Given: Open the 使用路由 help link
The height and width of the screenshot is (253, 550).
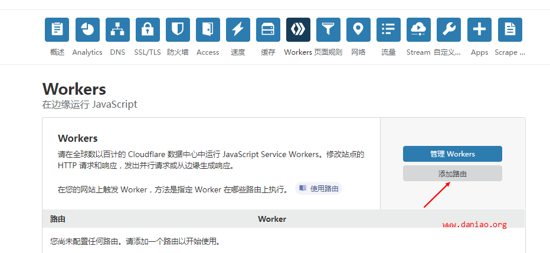Looking at the screenshot, I should point(319,189).
